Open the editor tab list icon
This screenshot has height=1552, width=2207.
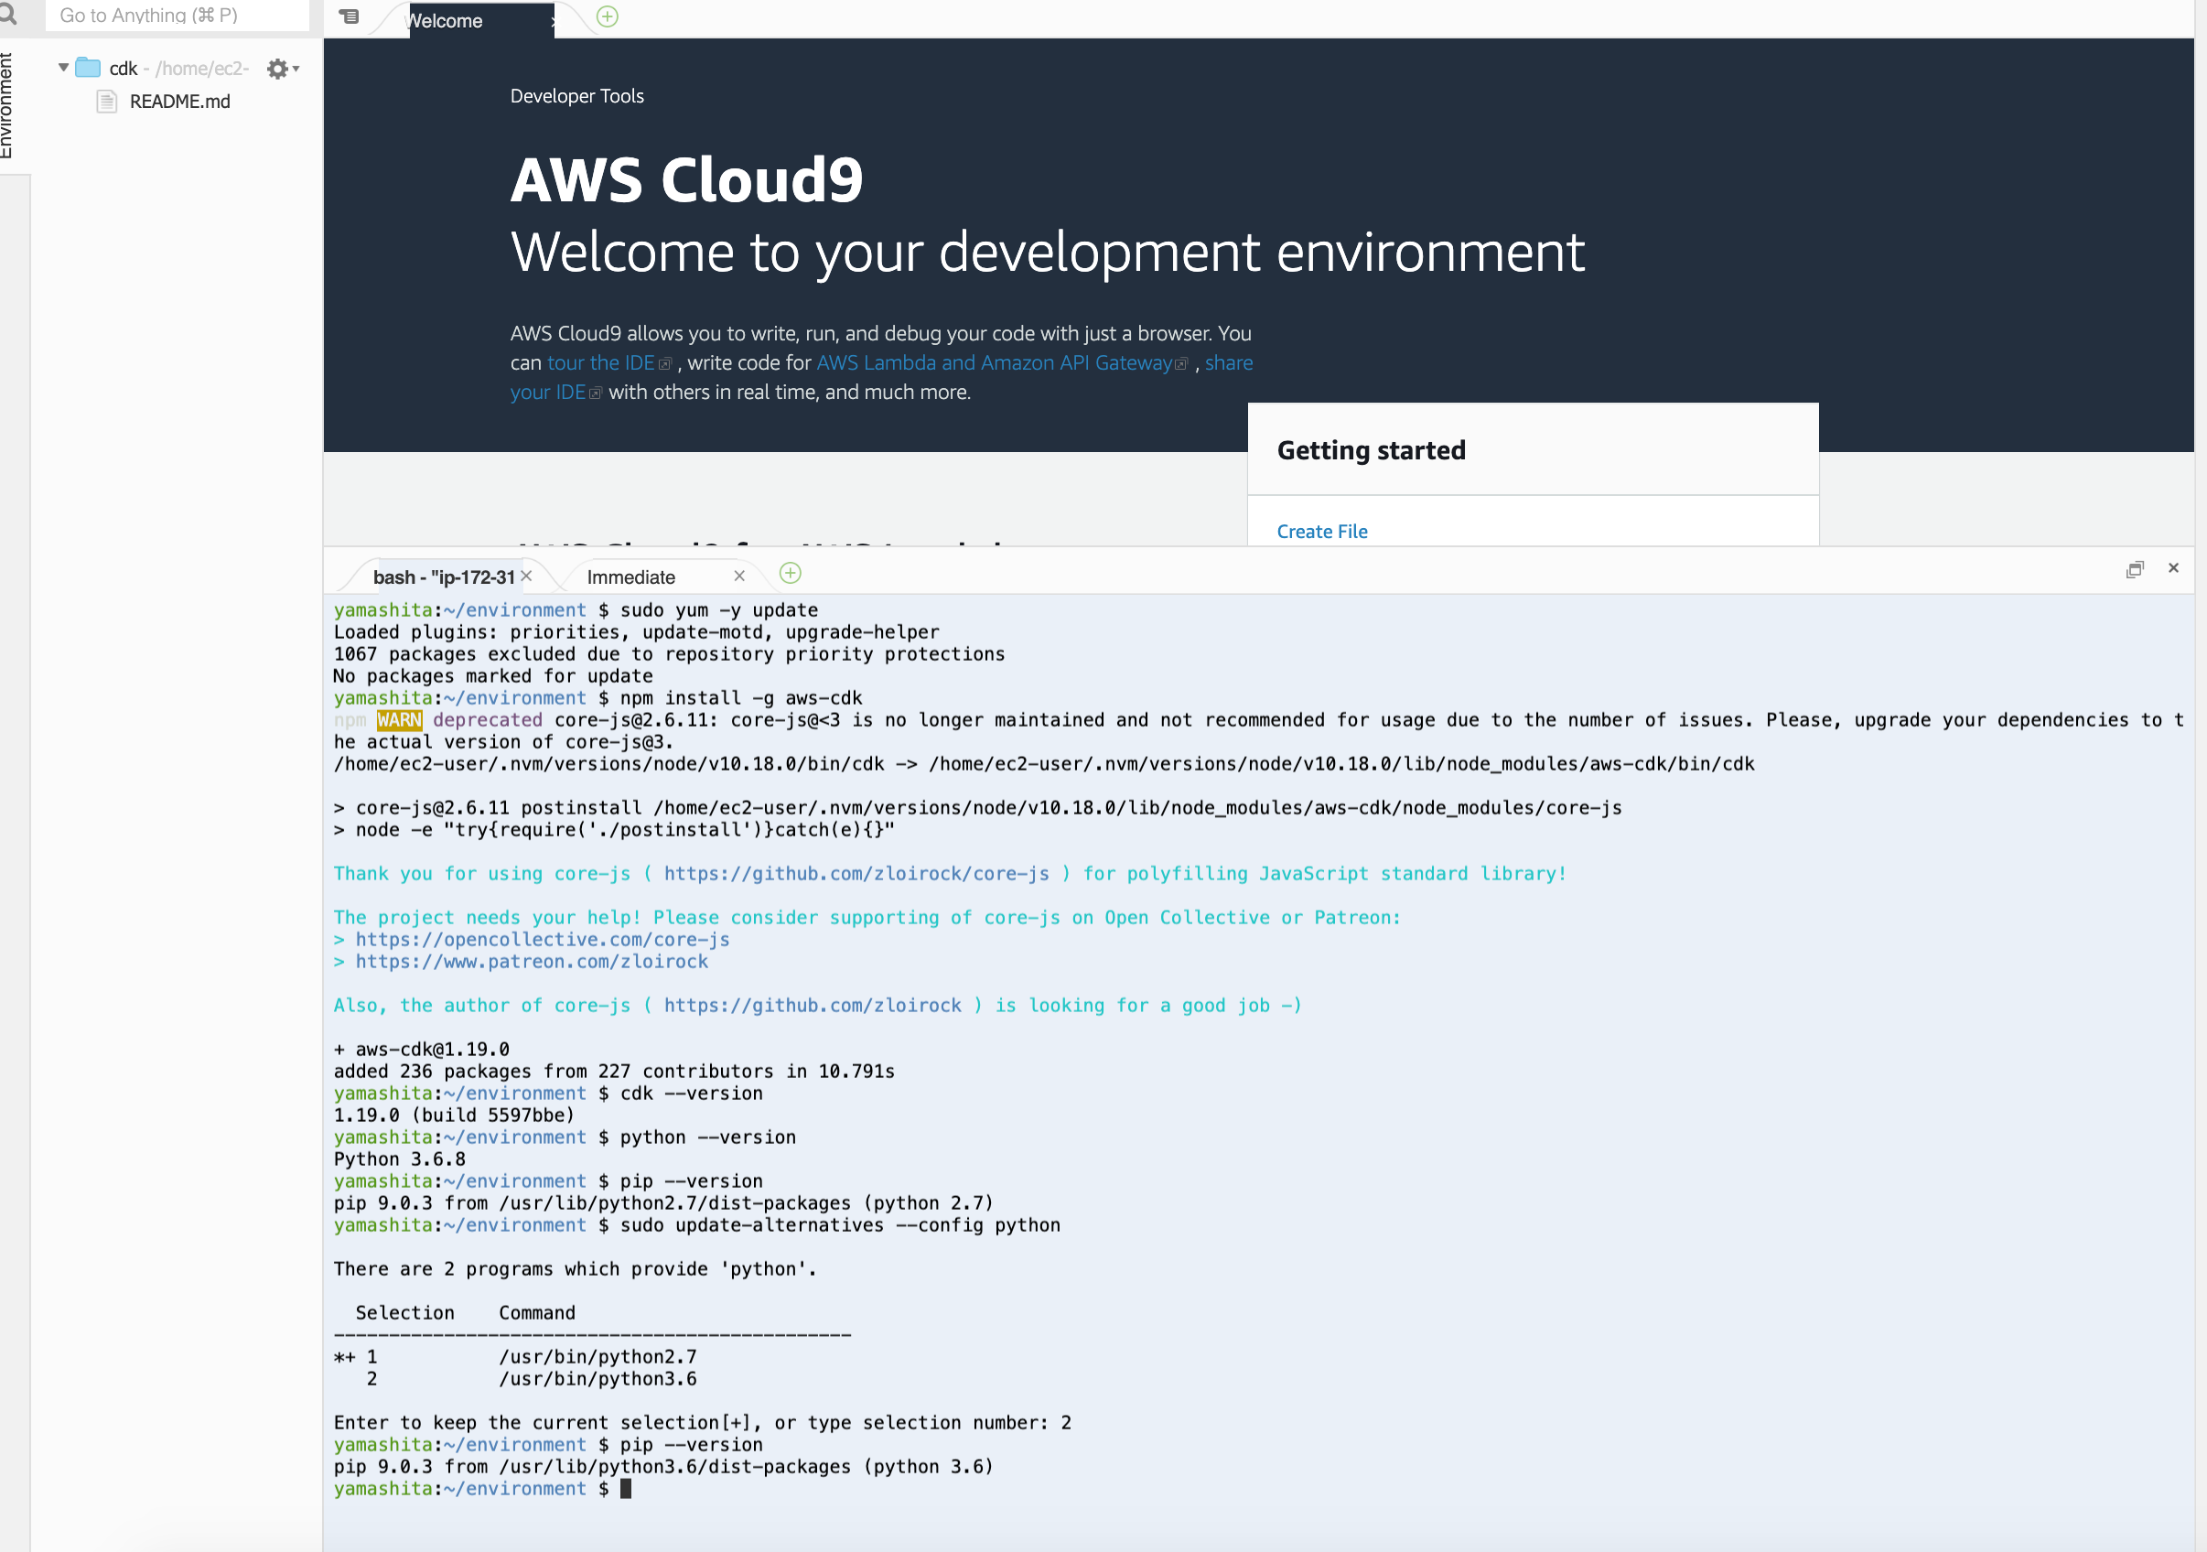pyautogui.click(x=349, y=16)
